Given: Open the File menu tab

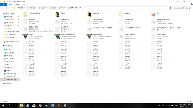Looking at the screenshot, I should tap(3, 4).
